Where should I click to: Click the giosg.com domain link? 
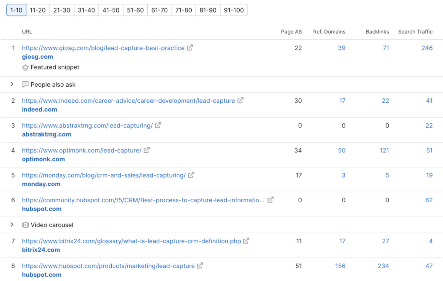click(38, 57)
